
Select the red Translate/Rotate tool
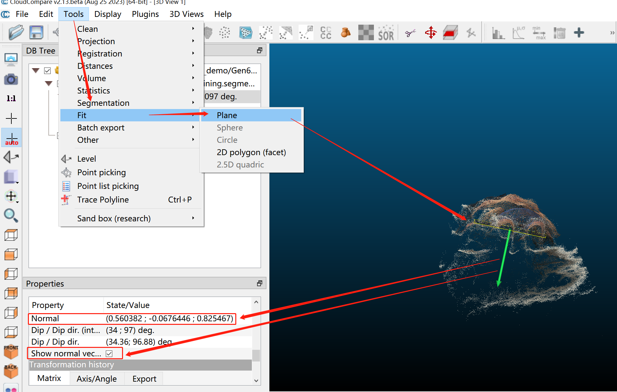click(431, 32)
